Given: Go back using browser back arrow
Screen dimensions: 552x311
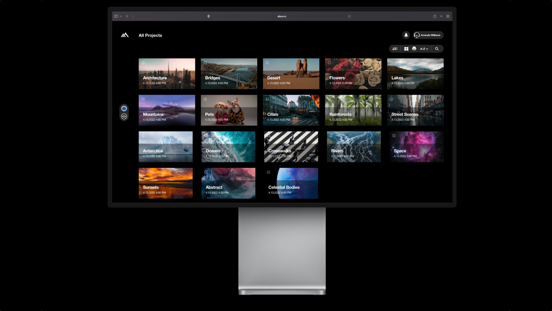Looking at the screenshot, I should pyautogui.click(x=127, y=16).
